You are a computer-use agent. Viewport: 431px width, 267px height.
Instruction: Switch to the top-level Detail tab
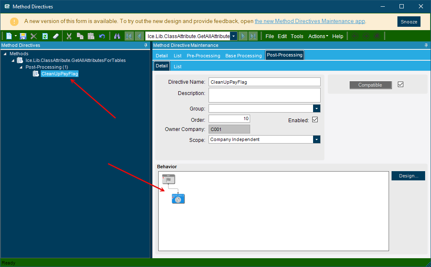(162, 56)
